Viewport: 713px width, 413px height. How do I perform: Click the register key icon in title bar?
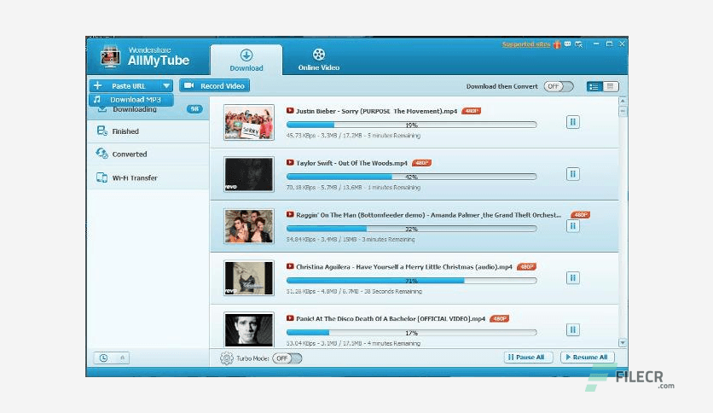[x=578, y=44]
